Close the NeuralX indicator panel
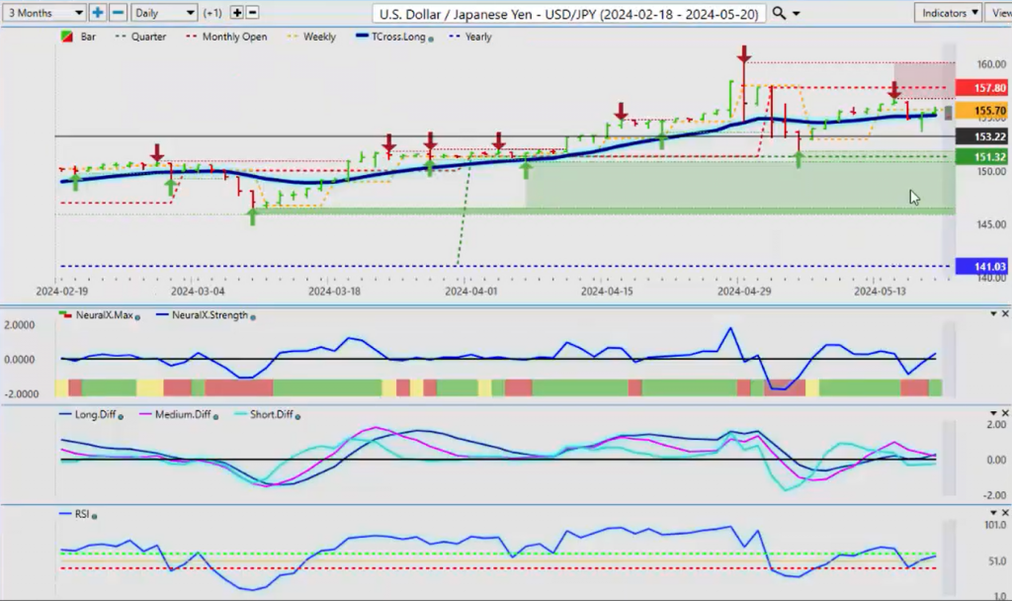This screenshot has height=601, width=1012. pos(1004,313)
